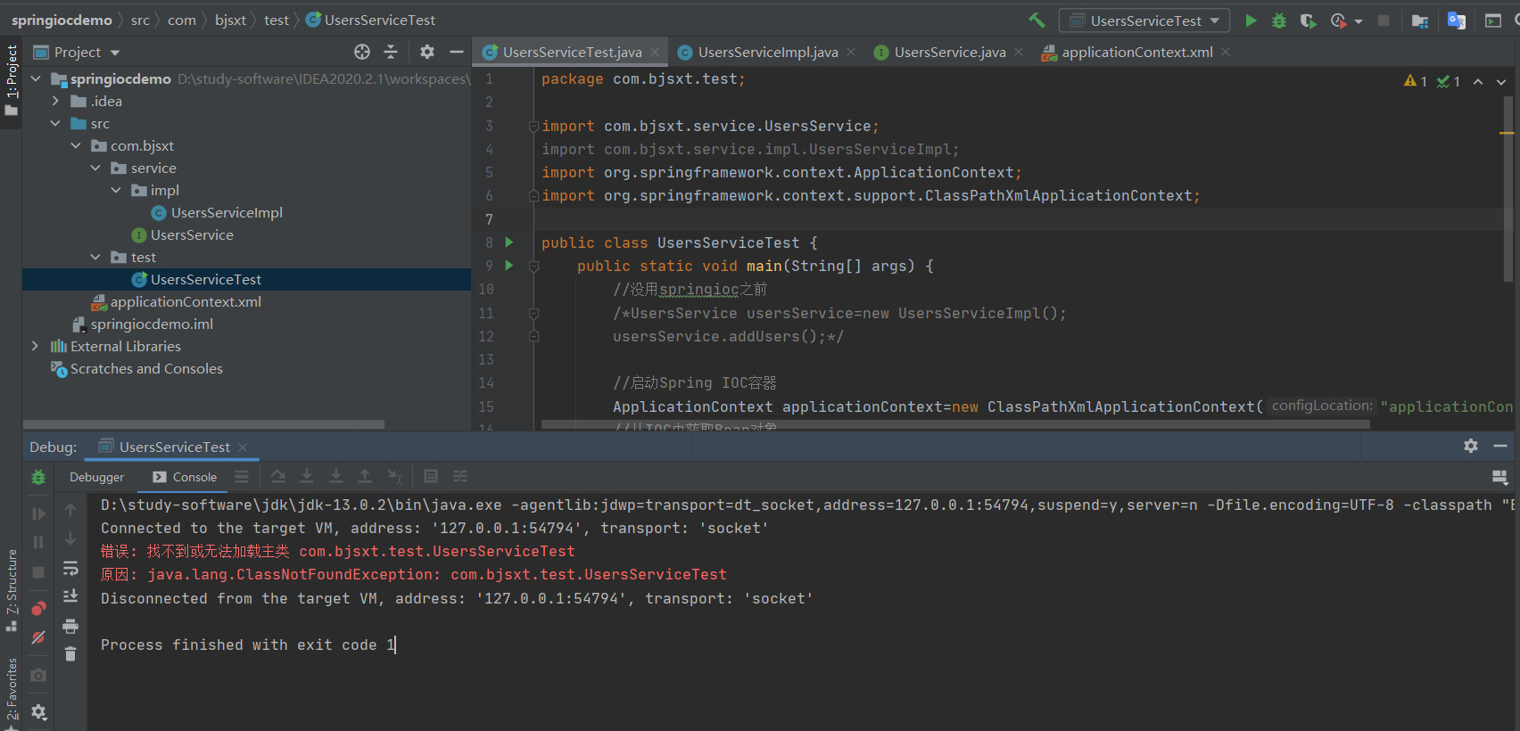Print console output with printer icon
This screenshot has width=1520, height=731.
click(70, 626)
